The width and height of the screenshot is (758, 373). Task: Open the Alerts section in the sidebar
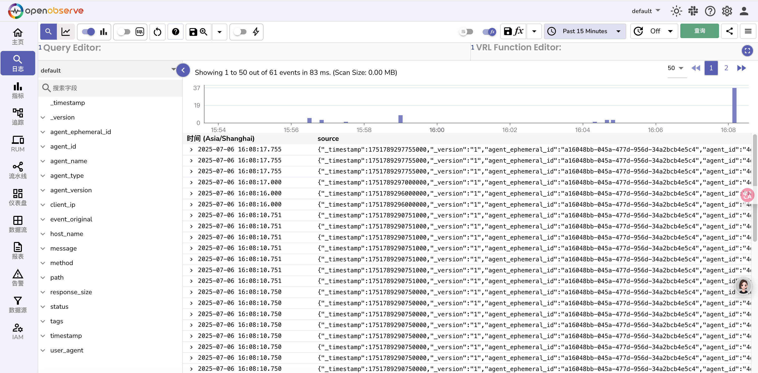18,277
